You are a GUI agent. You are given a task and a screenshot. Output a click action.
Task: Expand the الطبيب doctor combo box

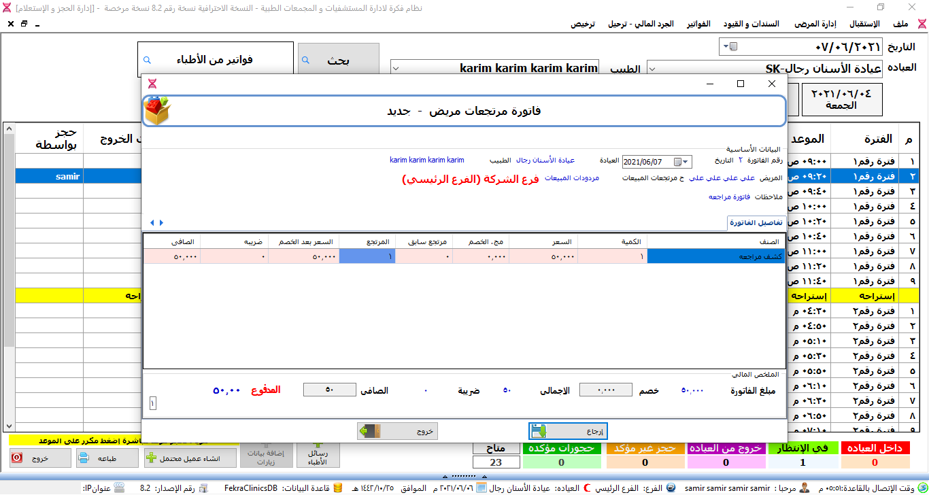pyautogui.click(x=396, y=68)
